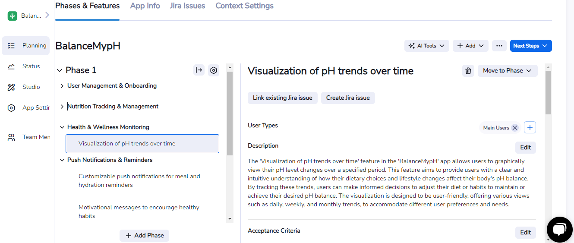Click the feature title 'Visualization of pH trends over time'
Viewport: 574px width, 243px height.
(x=331, y=71)
